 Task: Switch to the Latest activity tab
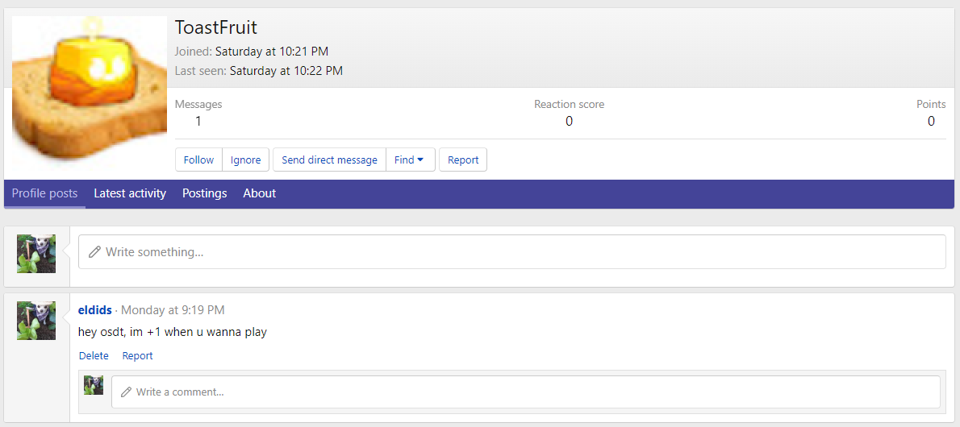[x=130, y=193]
